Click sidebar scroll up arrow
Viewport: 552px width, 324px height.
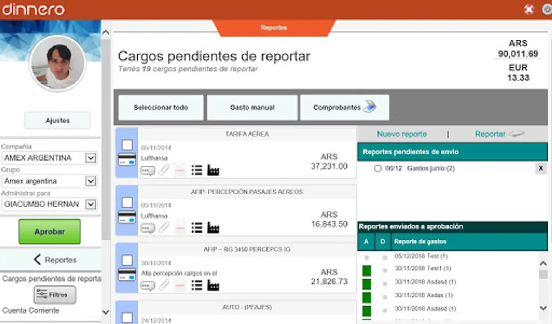pos(106,32)
